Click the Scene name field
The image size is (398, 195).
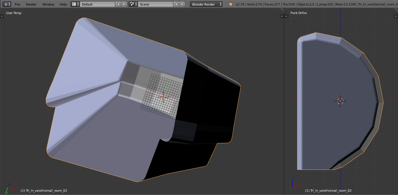156,4
